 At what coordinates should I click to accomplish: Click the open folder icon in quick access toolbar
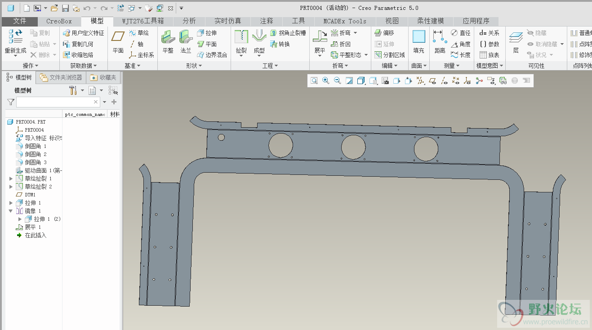(54, 8)
